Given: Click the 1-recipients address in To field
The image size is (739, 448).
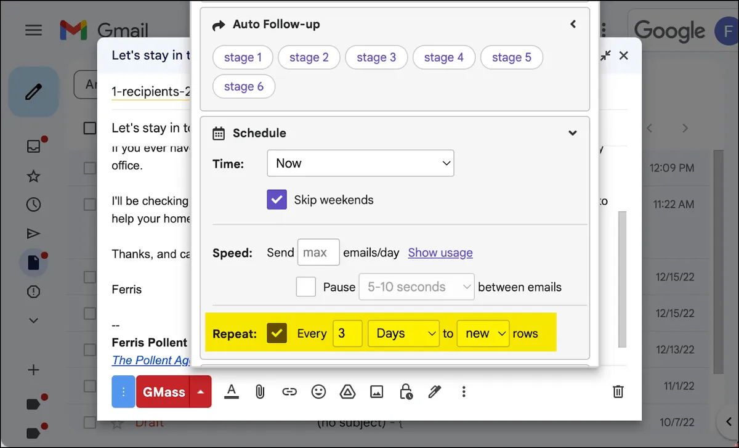Looking at the screenshot, I should [150, 91].
